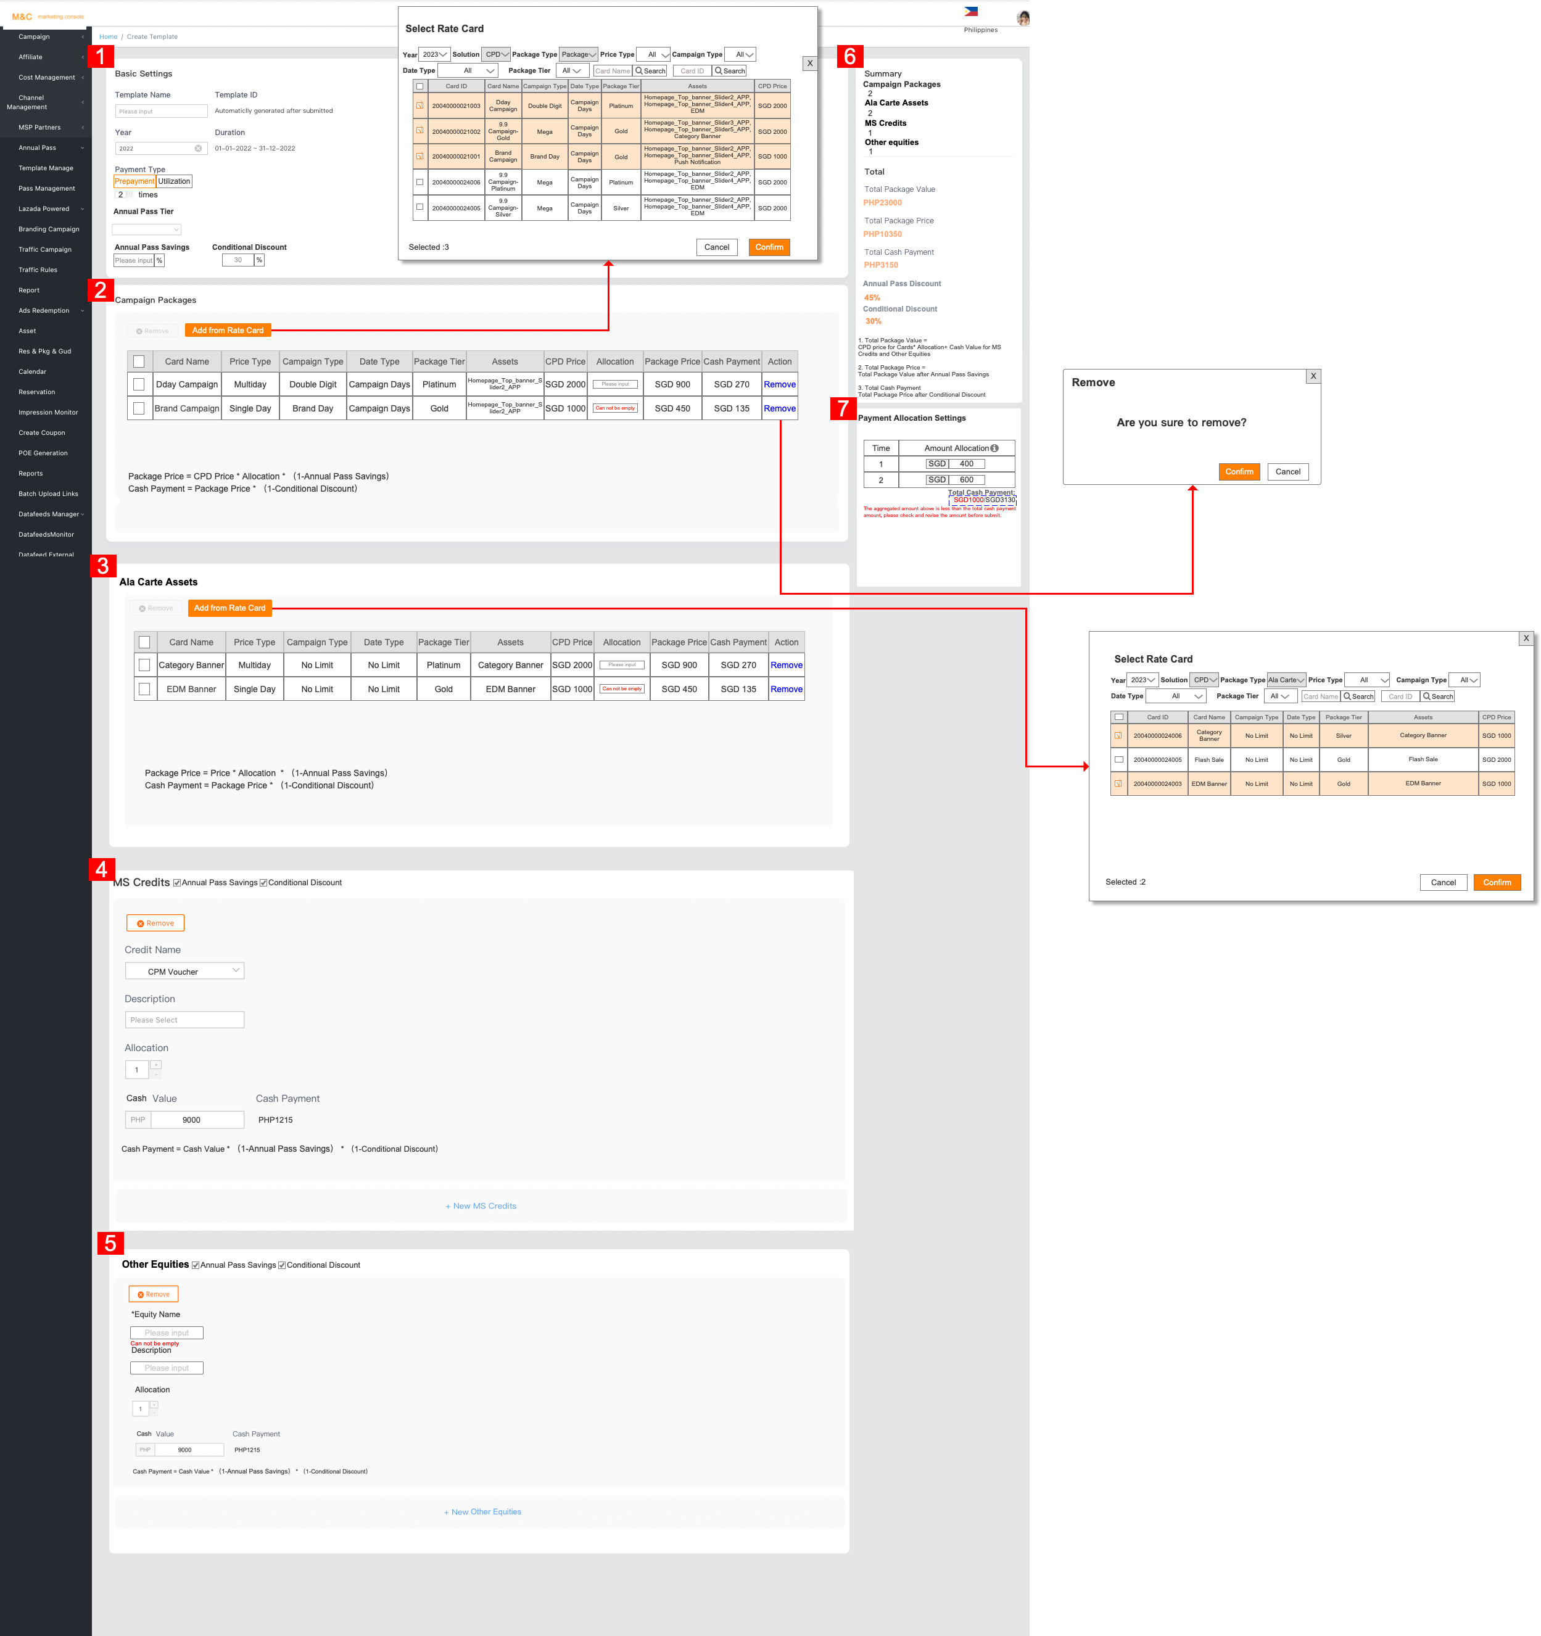Click the Amount Allocation info icon

pos(994,448)
